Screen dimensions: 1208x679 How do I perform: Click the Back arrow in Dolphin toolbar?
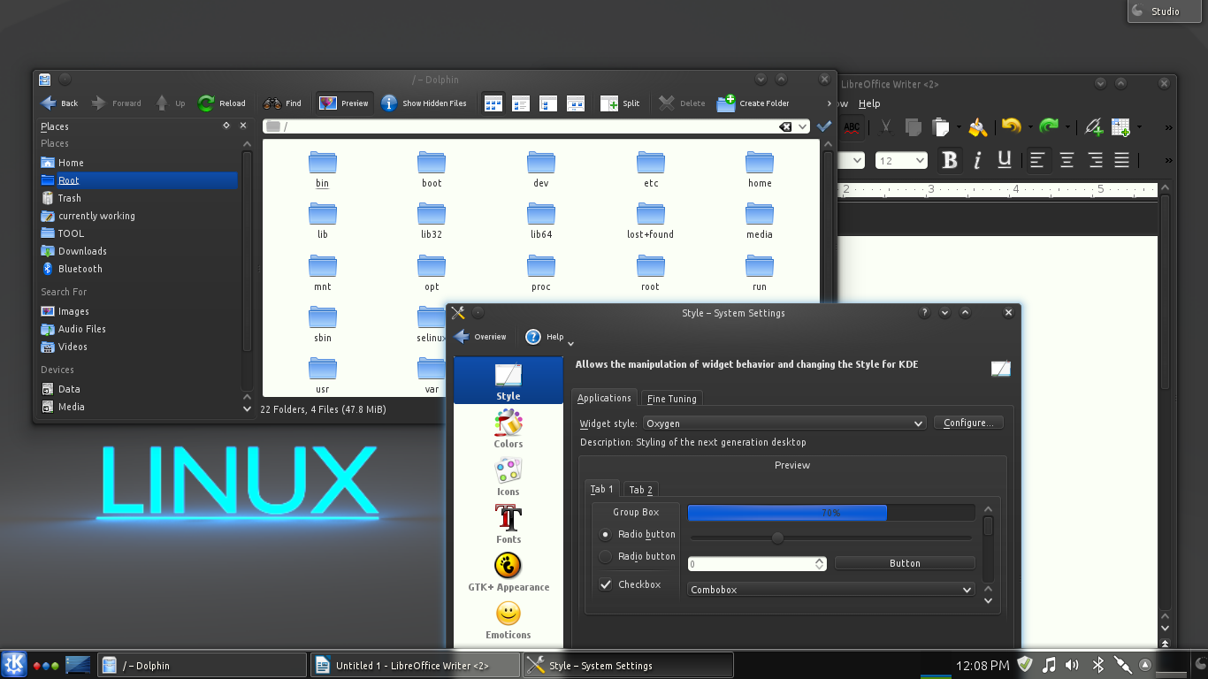[x=59, y=103]
